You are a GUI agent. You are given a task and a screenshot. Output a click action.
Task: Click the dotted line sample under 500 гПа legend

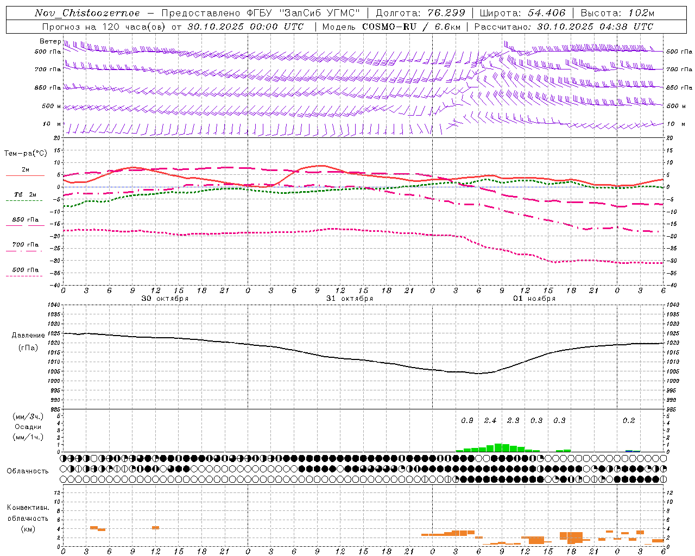(x=24, y=276)
